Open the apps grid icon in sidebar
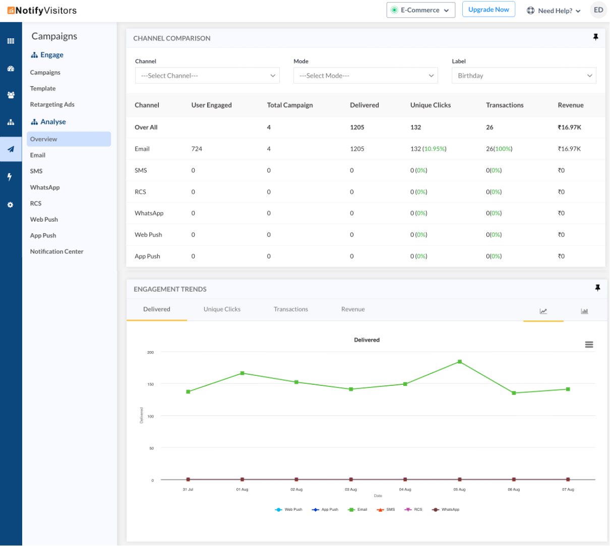Screen dimensions: 610x546 point(11,41)
